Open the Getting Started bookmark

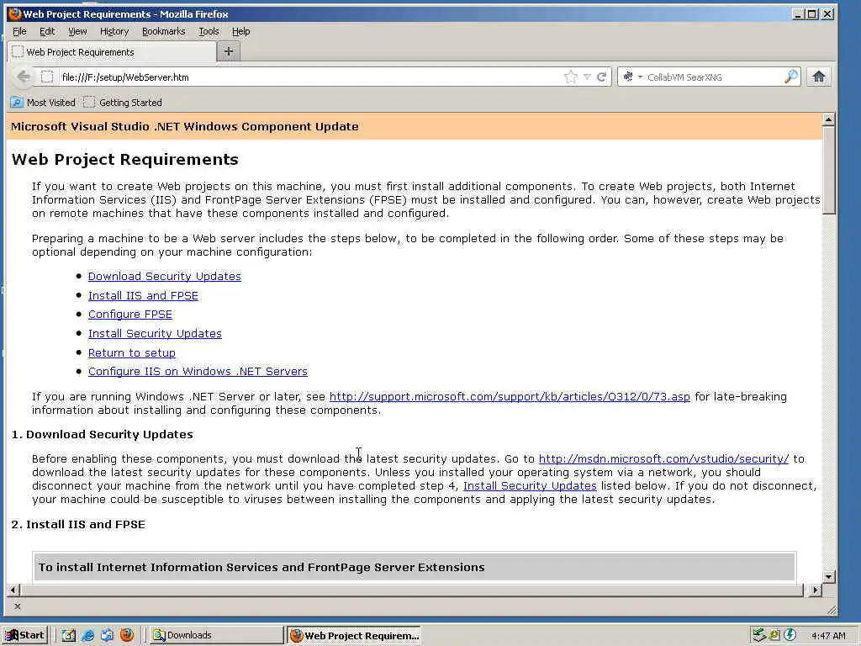pyautogui.click(x=123, y=102)
